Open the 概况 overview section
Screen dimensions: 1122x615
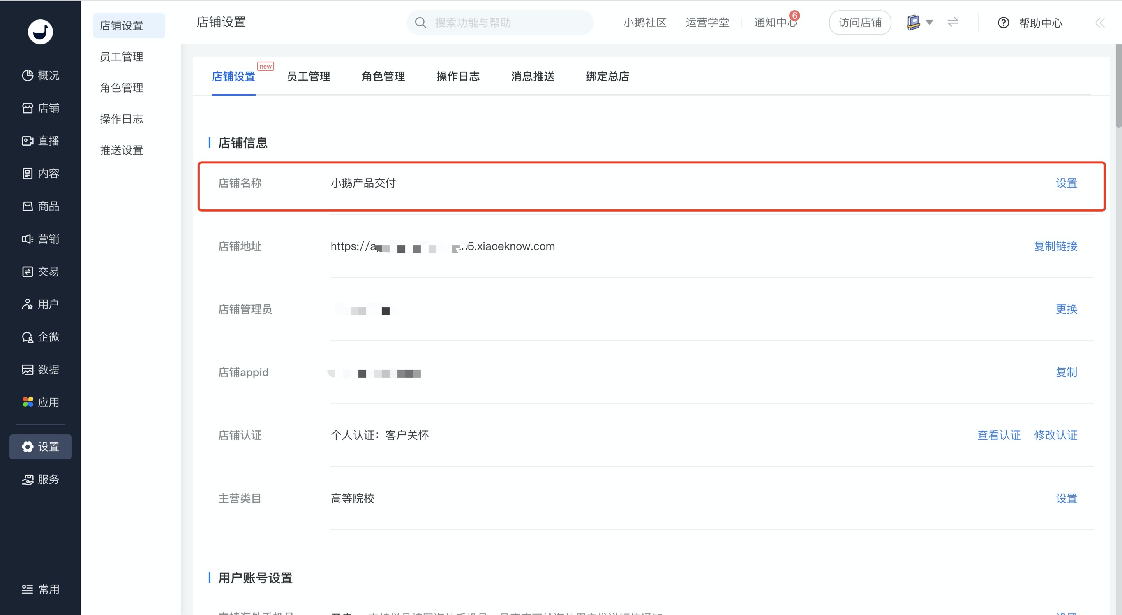point(41,75)
